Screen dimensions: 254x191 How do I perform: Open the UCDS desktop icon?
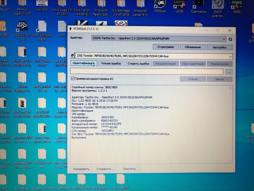[178, 7]
